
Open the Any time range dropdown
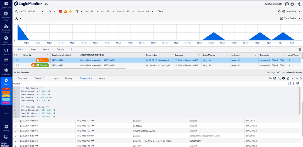click(291, 11)
